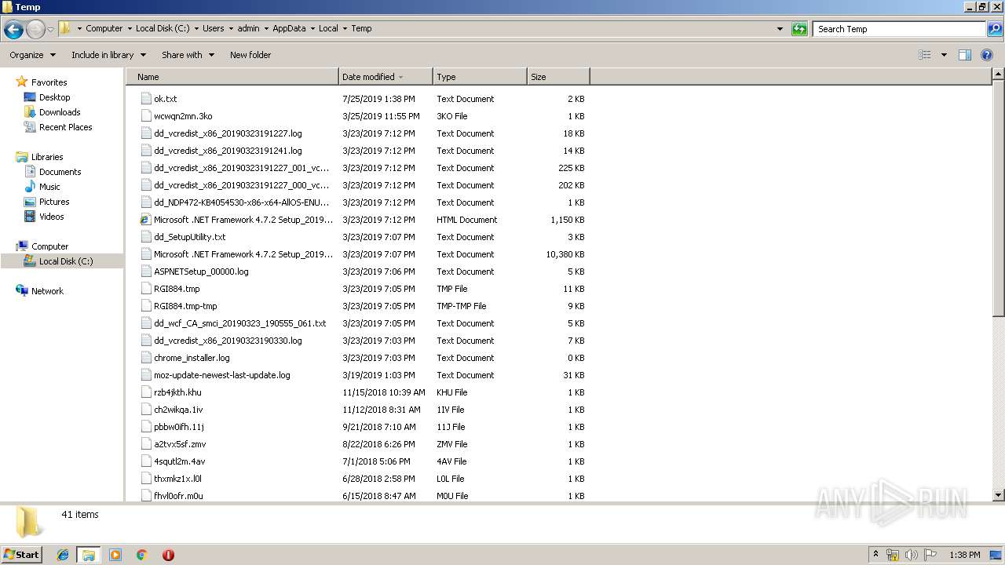
Task: Select a2tvx5sf.zmv file
Action: coord(180,444)
